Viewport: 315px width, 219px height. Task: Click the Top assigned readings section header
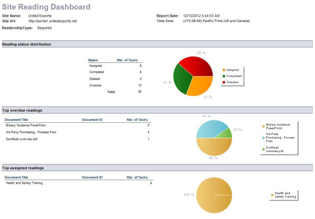pos(157,168)
